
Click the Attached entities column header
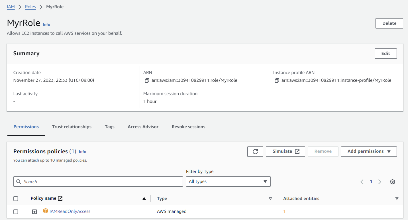point(301,199)
